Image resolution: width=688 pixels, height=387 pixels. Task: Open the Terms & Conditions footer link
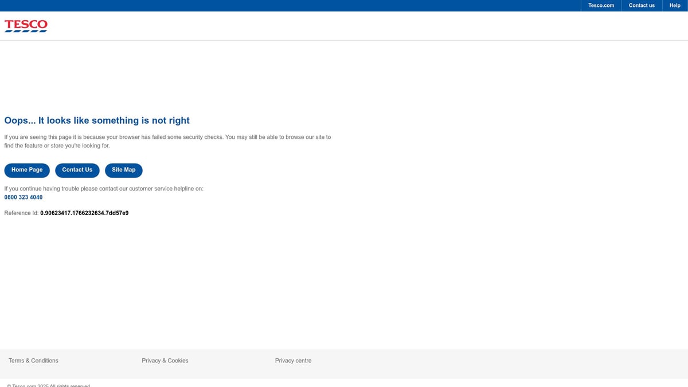tap(33, 361)
